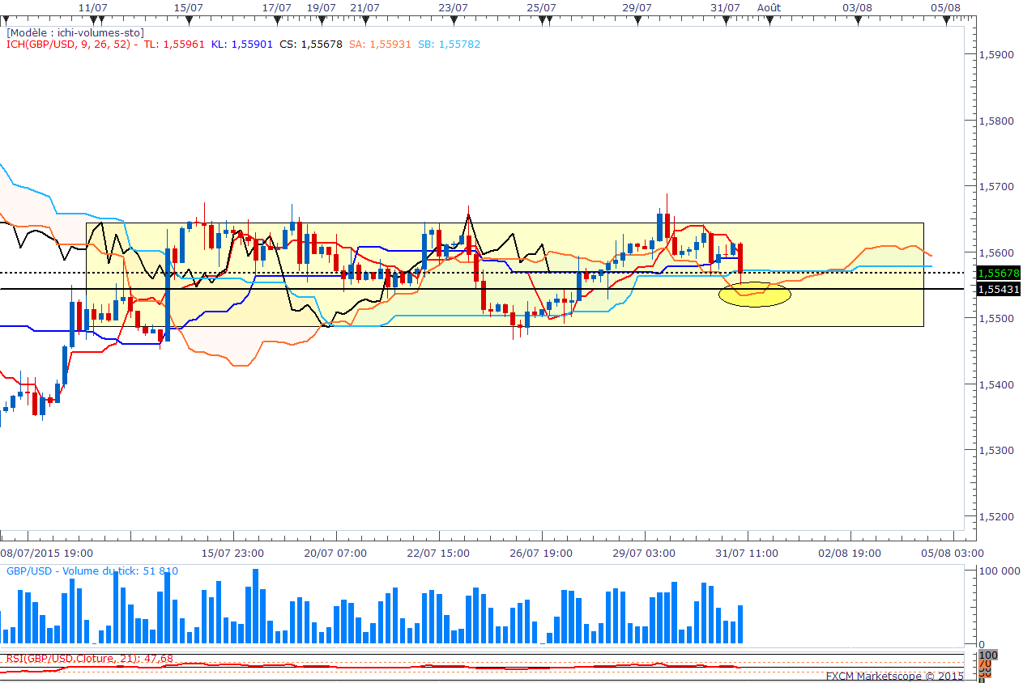Click the RSI(GBP/USD, Cloture, 21) indicator label

(89, 659)
